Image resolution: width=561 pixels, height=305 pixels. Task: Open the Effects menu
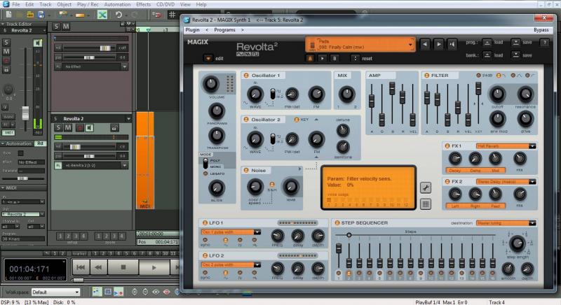coord(143,4)
